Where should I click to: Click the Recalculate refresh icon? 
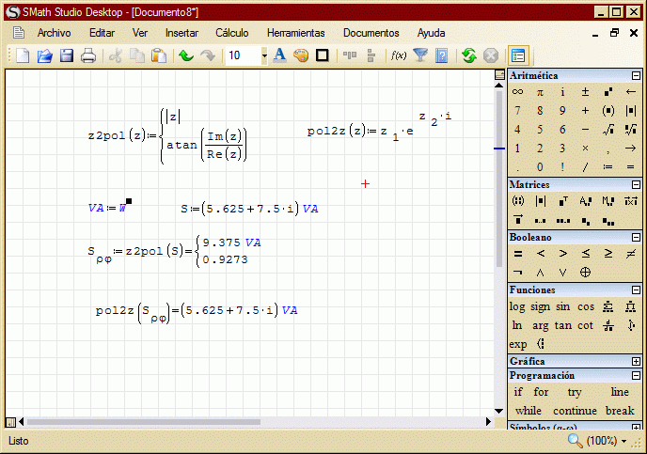click(x=468, y=55)
